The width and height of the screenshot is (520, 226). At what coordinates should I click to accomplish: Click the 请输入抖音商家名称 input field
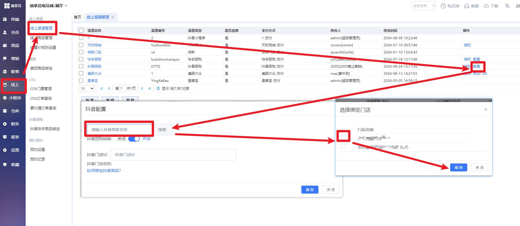pyautogui.click(x=120, y=130)
